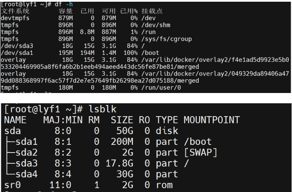The height and width of the screenshot is (192, 292).
Task: Click the 已用% column header
Action: [x=129, y=11]
